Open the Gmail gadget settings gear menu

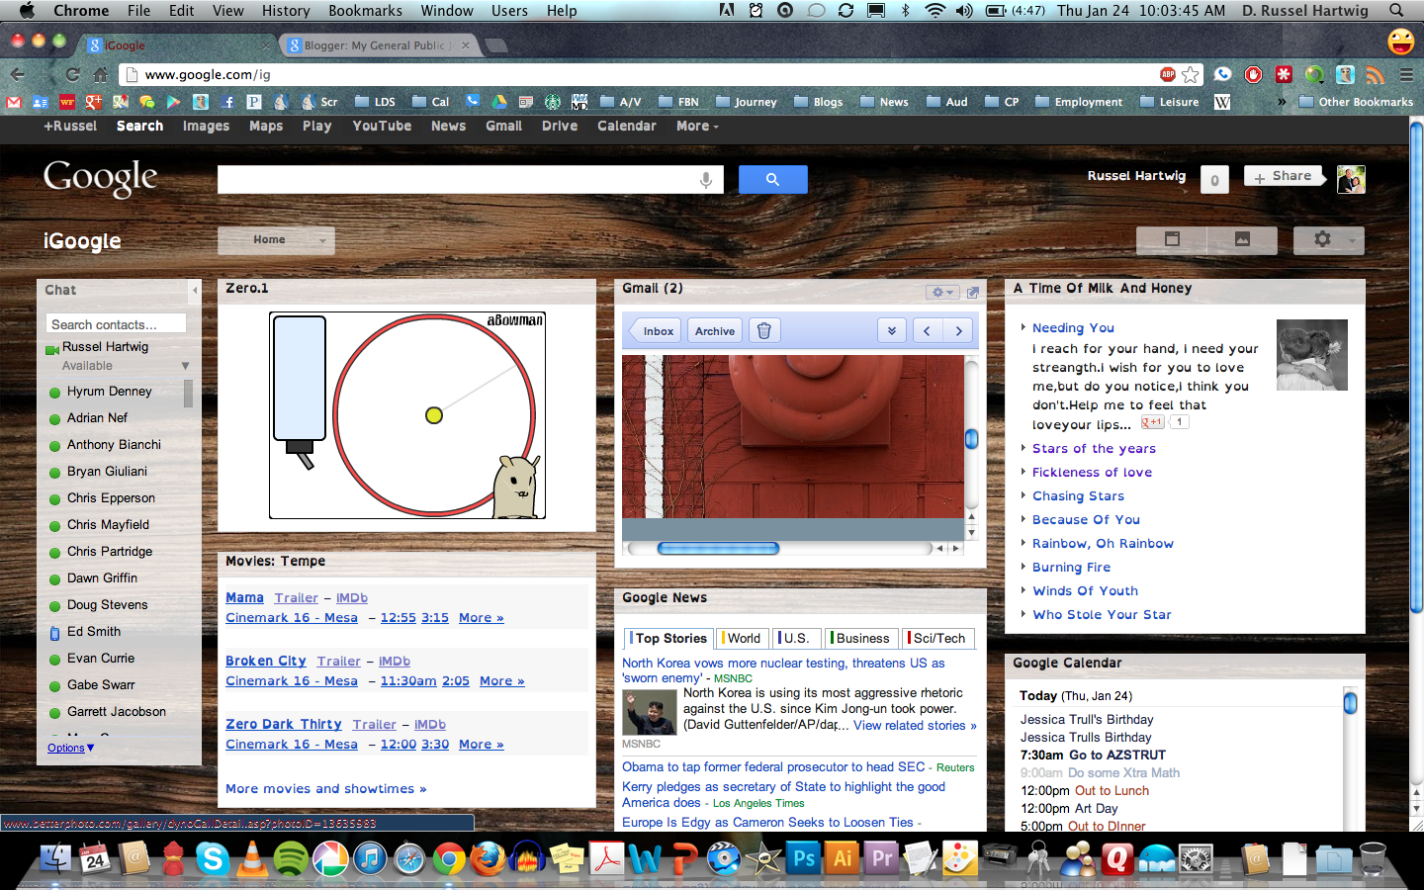(x=941, y=293)
